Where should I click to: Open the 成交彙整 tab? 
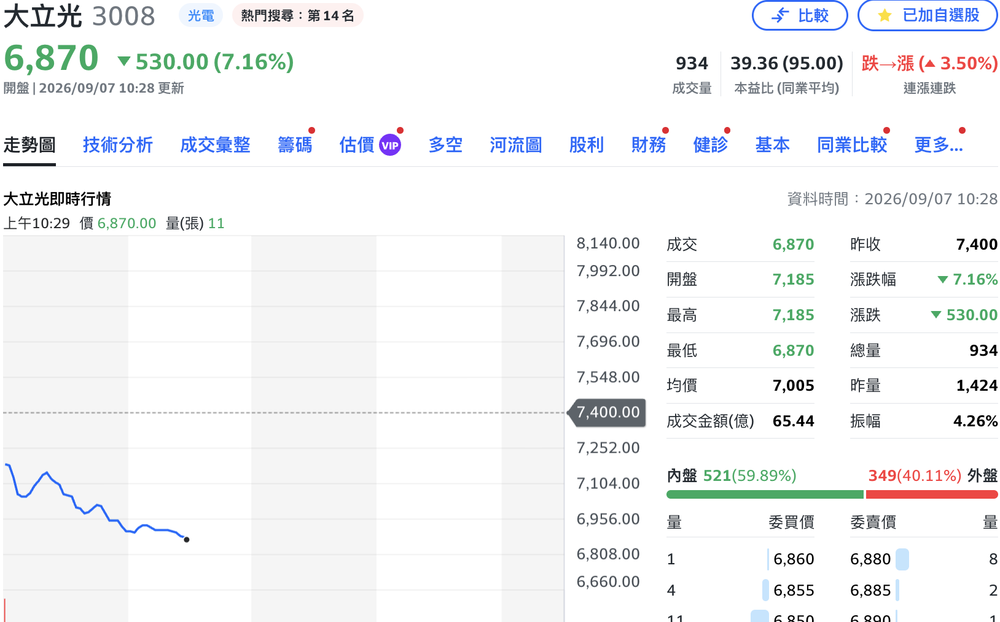coord(215,145)
